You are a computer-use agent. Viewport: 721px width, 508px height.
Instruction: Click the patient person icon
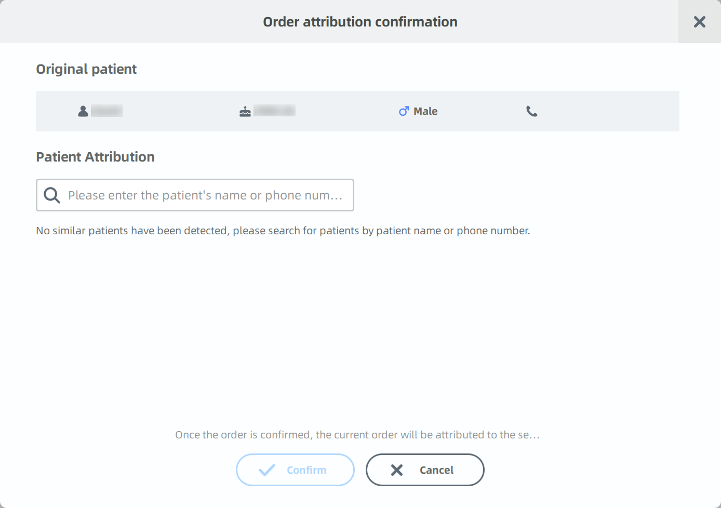tap(83, 111)
